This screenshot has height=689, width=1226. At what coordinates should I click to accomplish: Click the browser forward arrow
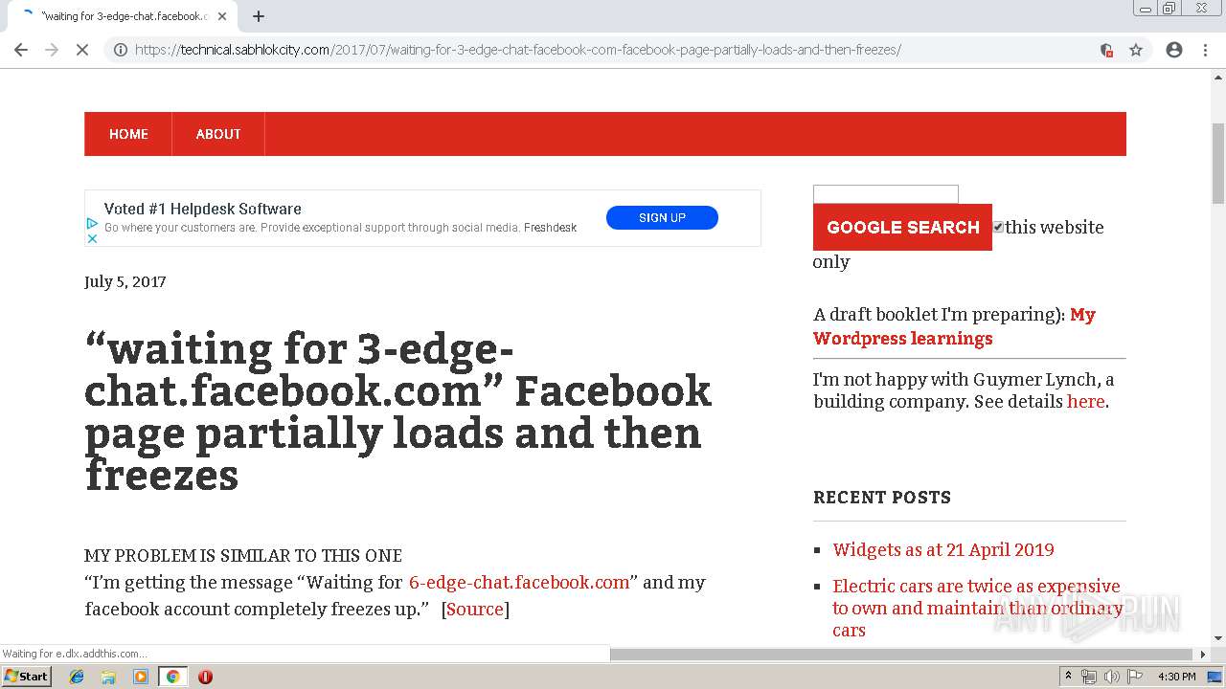52,50
